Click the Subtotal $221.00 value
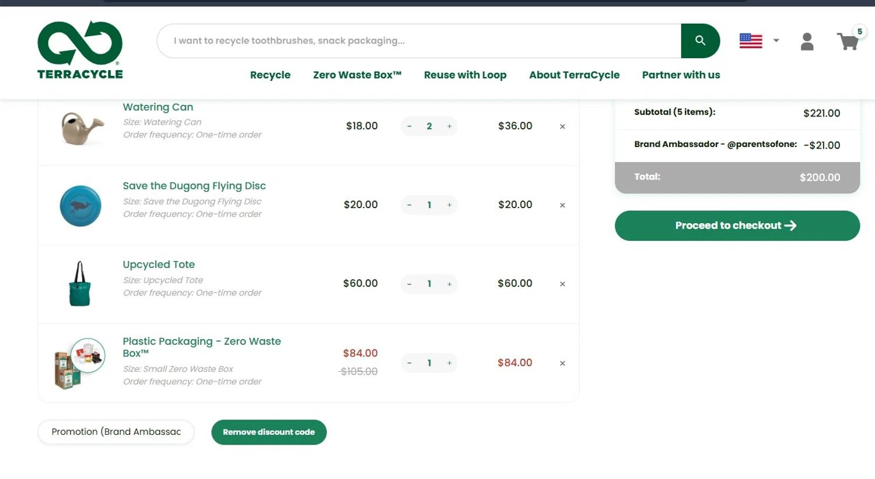The image size is (875, 479). tap(822, 113)
